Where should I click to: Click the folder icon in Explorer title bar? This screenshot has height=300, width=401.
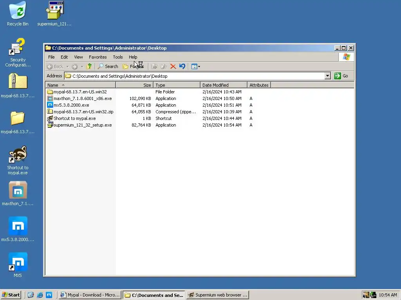coord(48,48)
